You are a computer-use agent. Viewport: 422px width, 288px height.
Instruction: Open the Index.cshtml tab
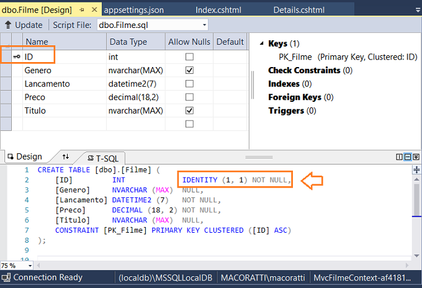218,10
